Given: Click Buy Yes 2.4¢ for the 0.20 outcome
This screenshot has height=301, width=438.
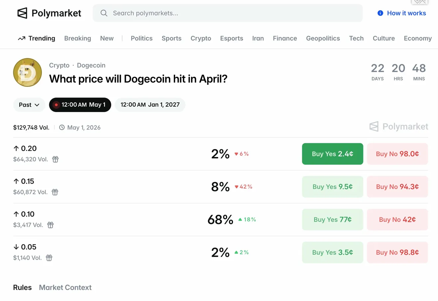Looking at the screenshot, I should point(332,154).
